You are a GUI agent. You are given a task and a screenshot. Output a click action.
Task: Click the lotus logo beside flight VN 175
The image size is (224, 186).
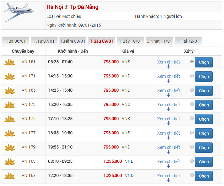point(10,119)
